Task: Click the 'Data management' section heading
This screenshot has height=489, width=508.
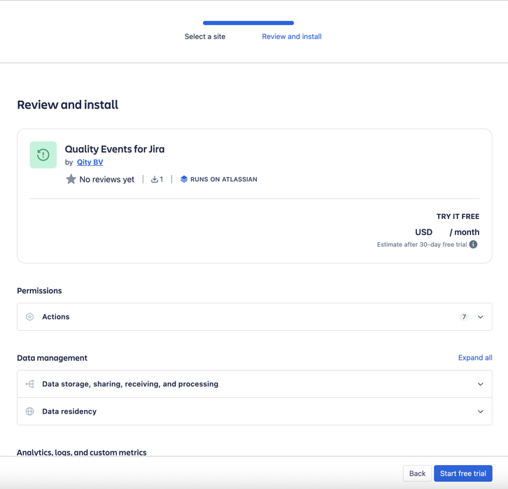Action: point(52,358)
